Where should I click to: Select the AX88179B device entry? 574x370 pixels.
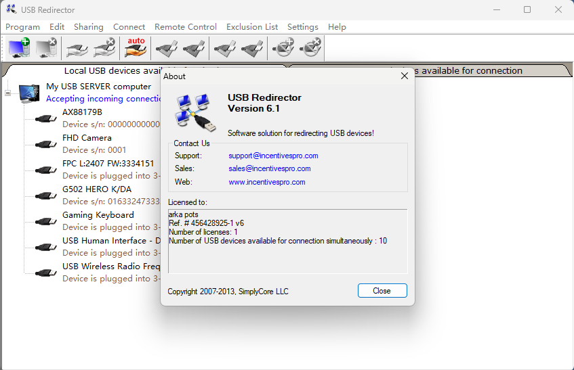pos(83,112)
